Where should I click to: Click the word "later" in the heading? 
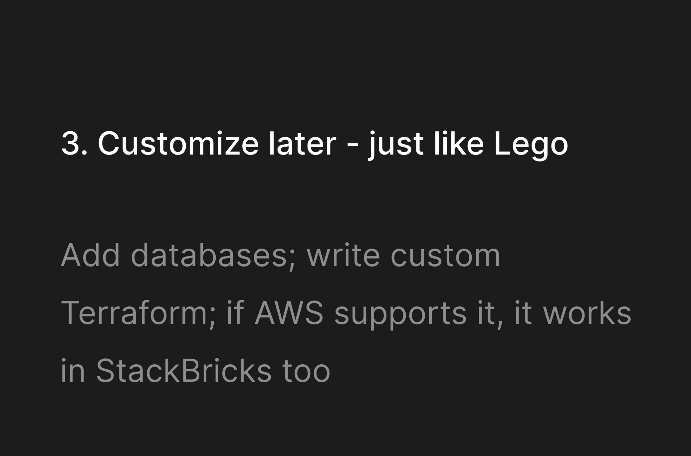pyautogui.click(x=302, y=143)
